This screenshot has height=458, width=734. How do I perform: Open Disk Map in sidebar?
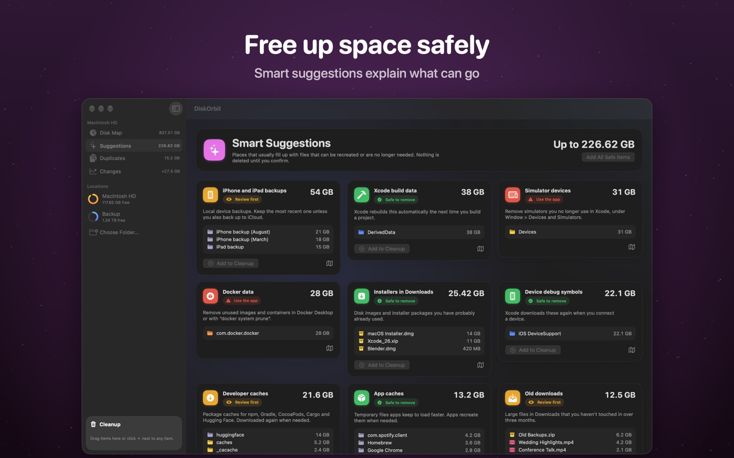[134, 133]
